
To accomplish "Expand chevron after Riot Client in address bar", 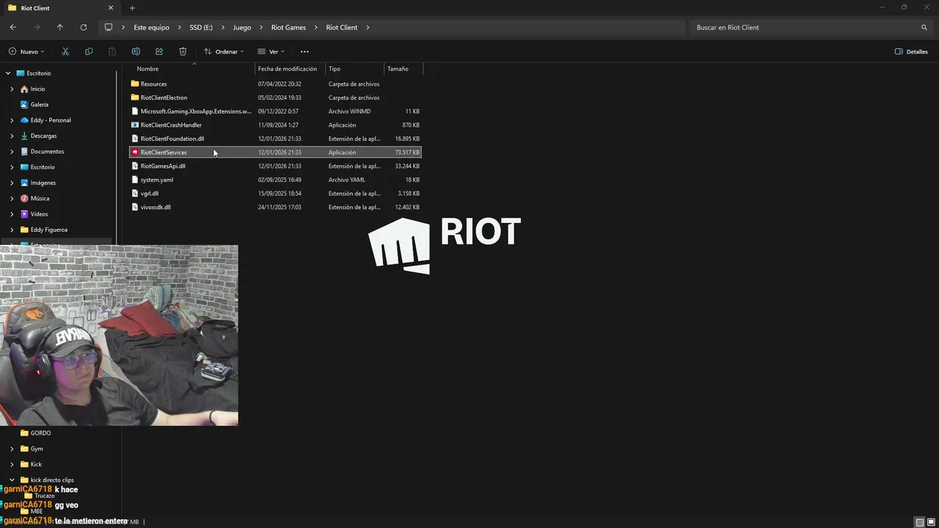I will pyautogui.click(x=368, y=27).
